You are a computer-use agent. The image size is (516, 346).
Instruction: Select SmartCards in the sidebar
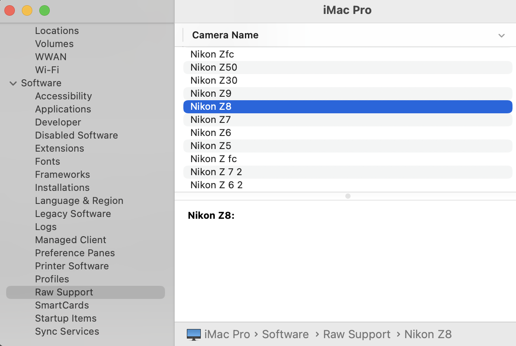[62, 305]
